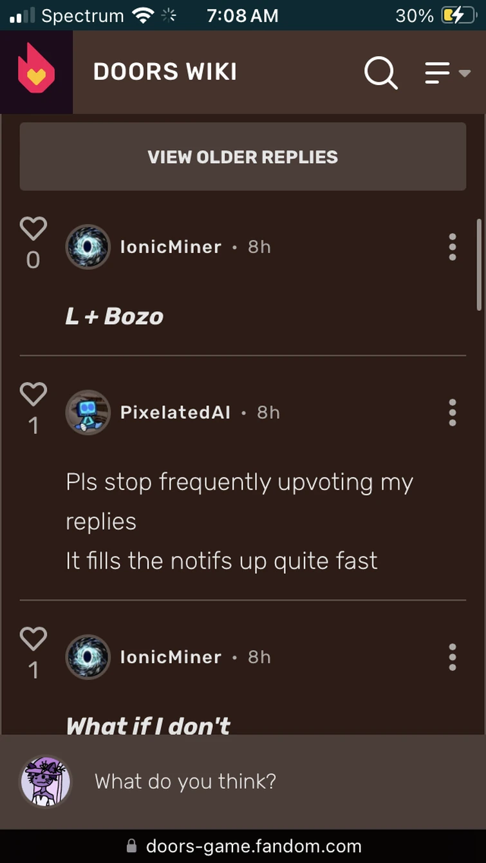Image resolution: width=486 pixels, height=863 pixels.
Task: Tap your purple avatar beside reply box
Action: click(45, 781)
